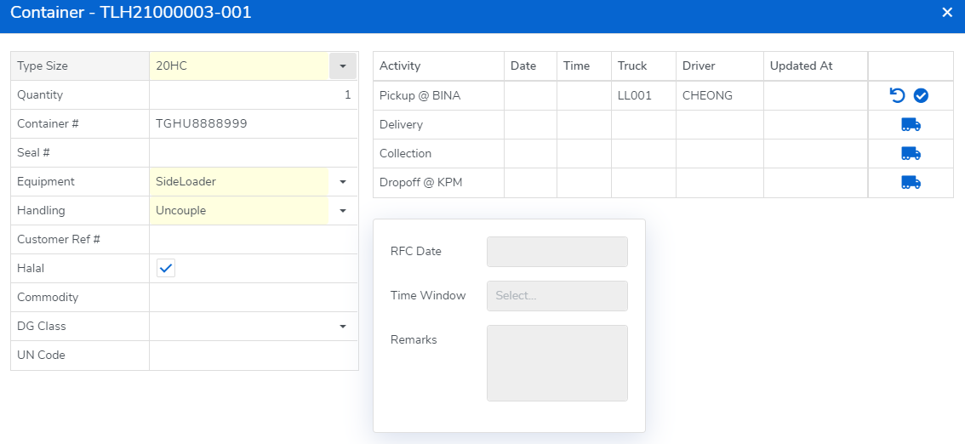
Task: Click the undo icon for Pickup @ BINA
Action: click(897, 95)
